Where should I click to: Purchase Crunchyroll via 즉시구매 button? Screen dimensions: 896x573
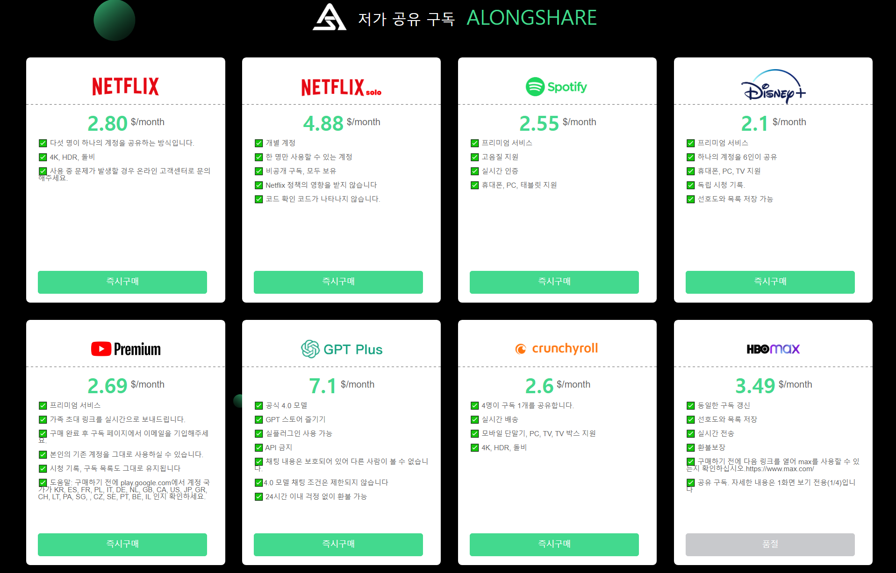pyautogui.click(x=554, y=545)
